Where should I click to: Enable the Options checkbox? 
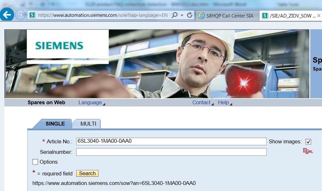tap(35, 162)
